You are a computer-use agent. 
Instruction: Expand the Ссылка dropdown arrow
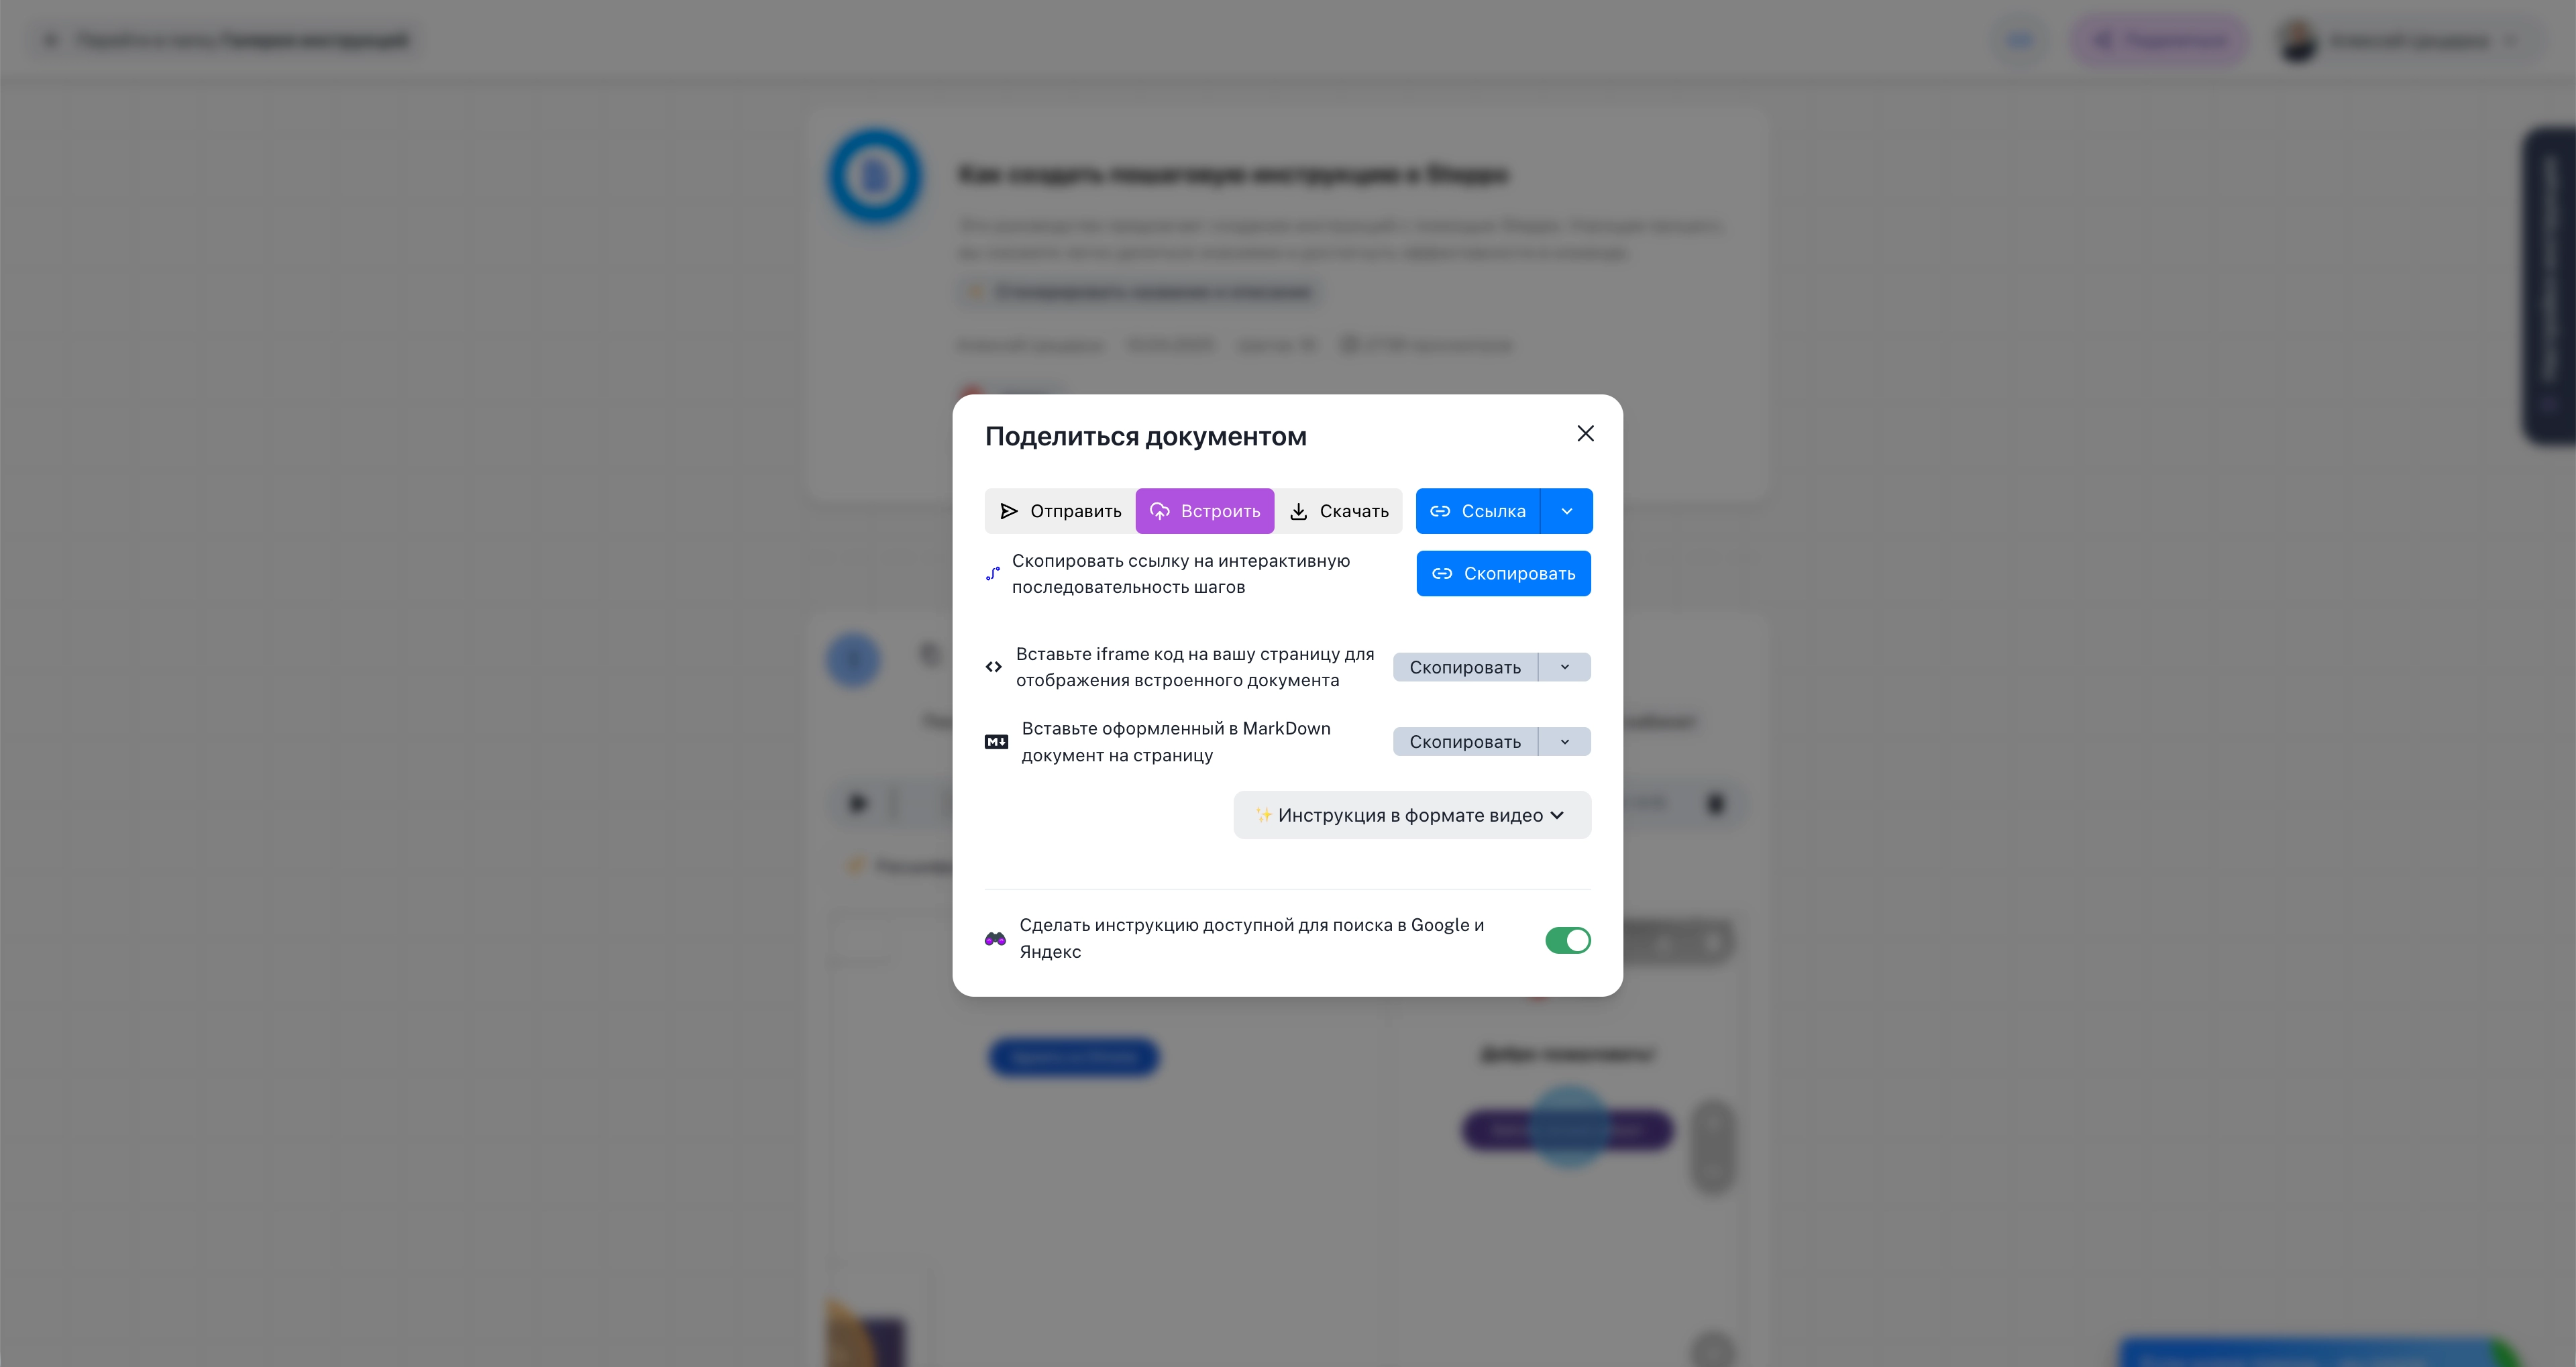(x=1567, y=511)
